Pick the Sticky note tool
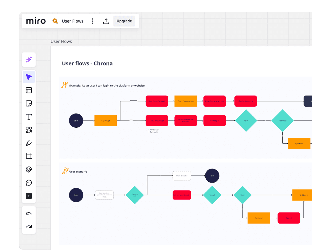Image resolution: width=312 pixels, height=250 pixels. (29, 104)
